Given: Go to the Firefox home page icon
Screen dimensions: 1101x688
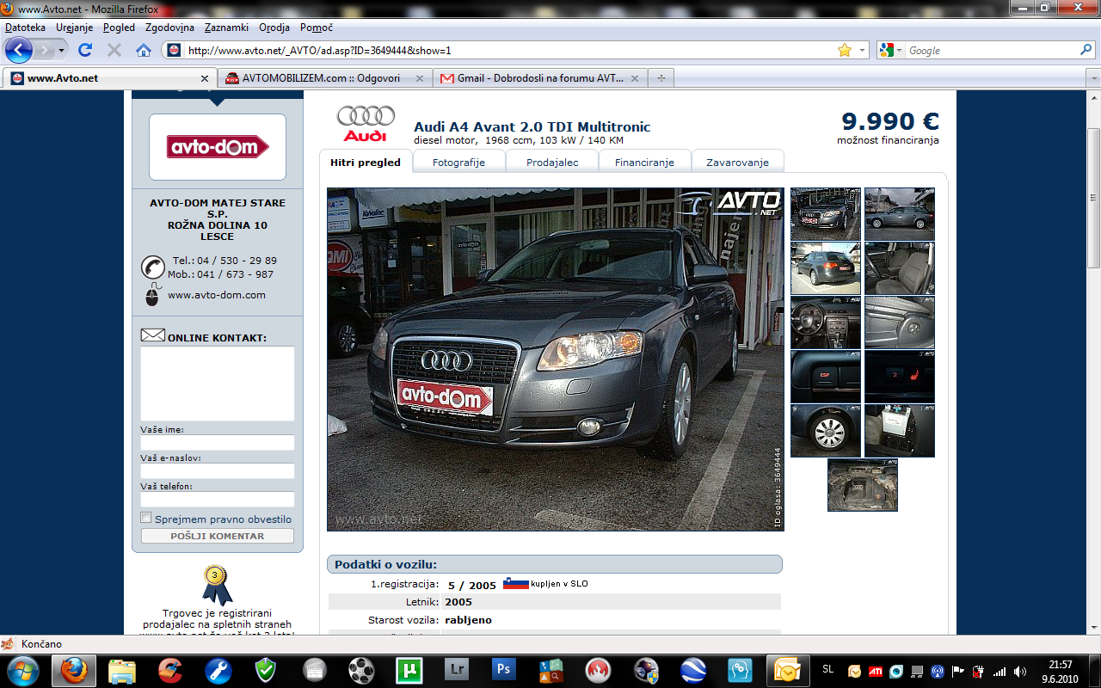Looking at the screenshot, I should coord(144,50).
